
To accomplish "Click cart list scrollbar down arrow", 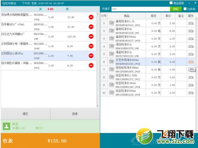I will 98,106.
